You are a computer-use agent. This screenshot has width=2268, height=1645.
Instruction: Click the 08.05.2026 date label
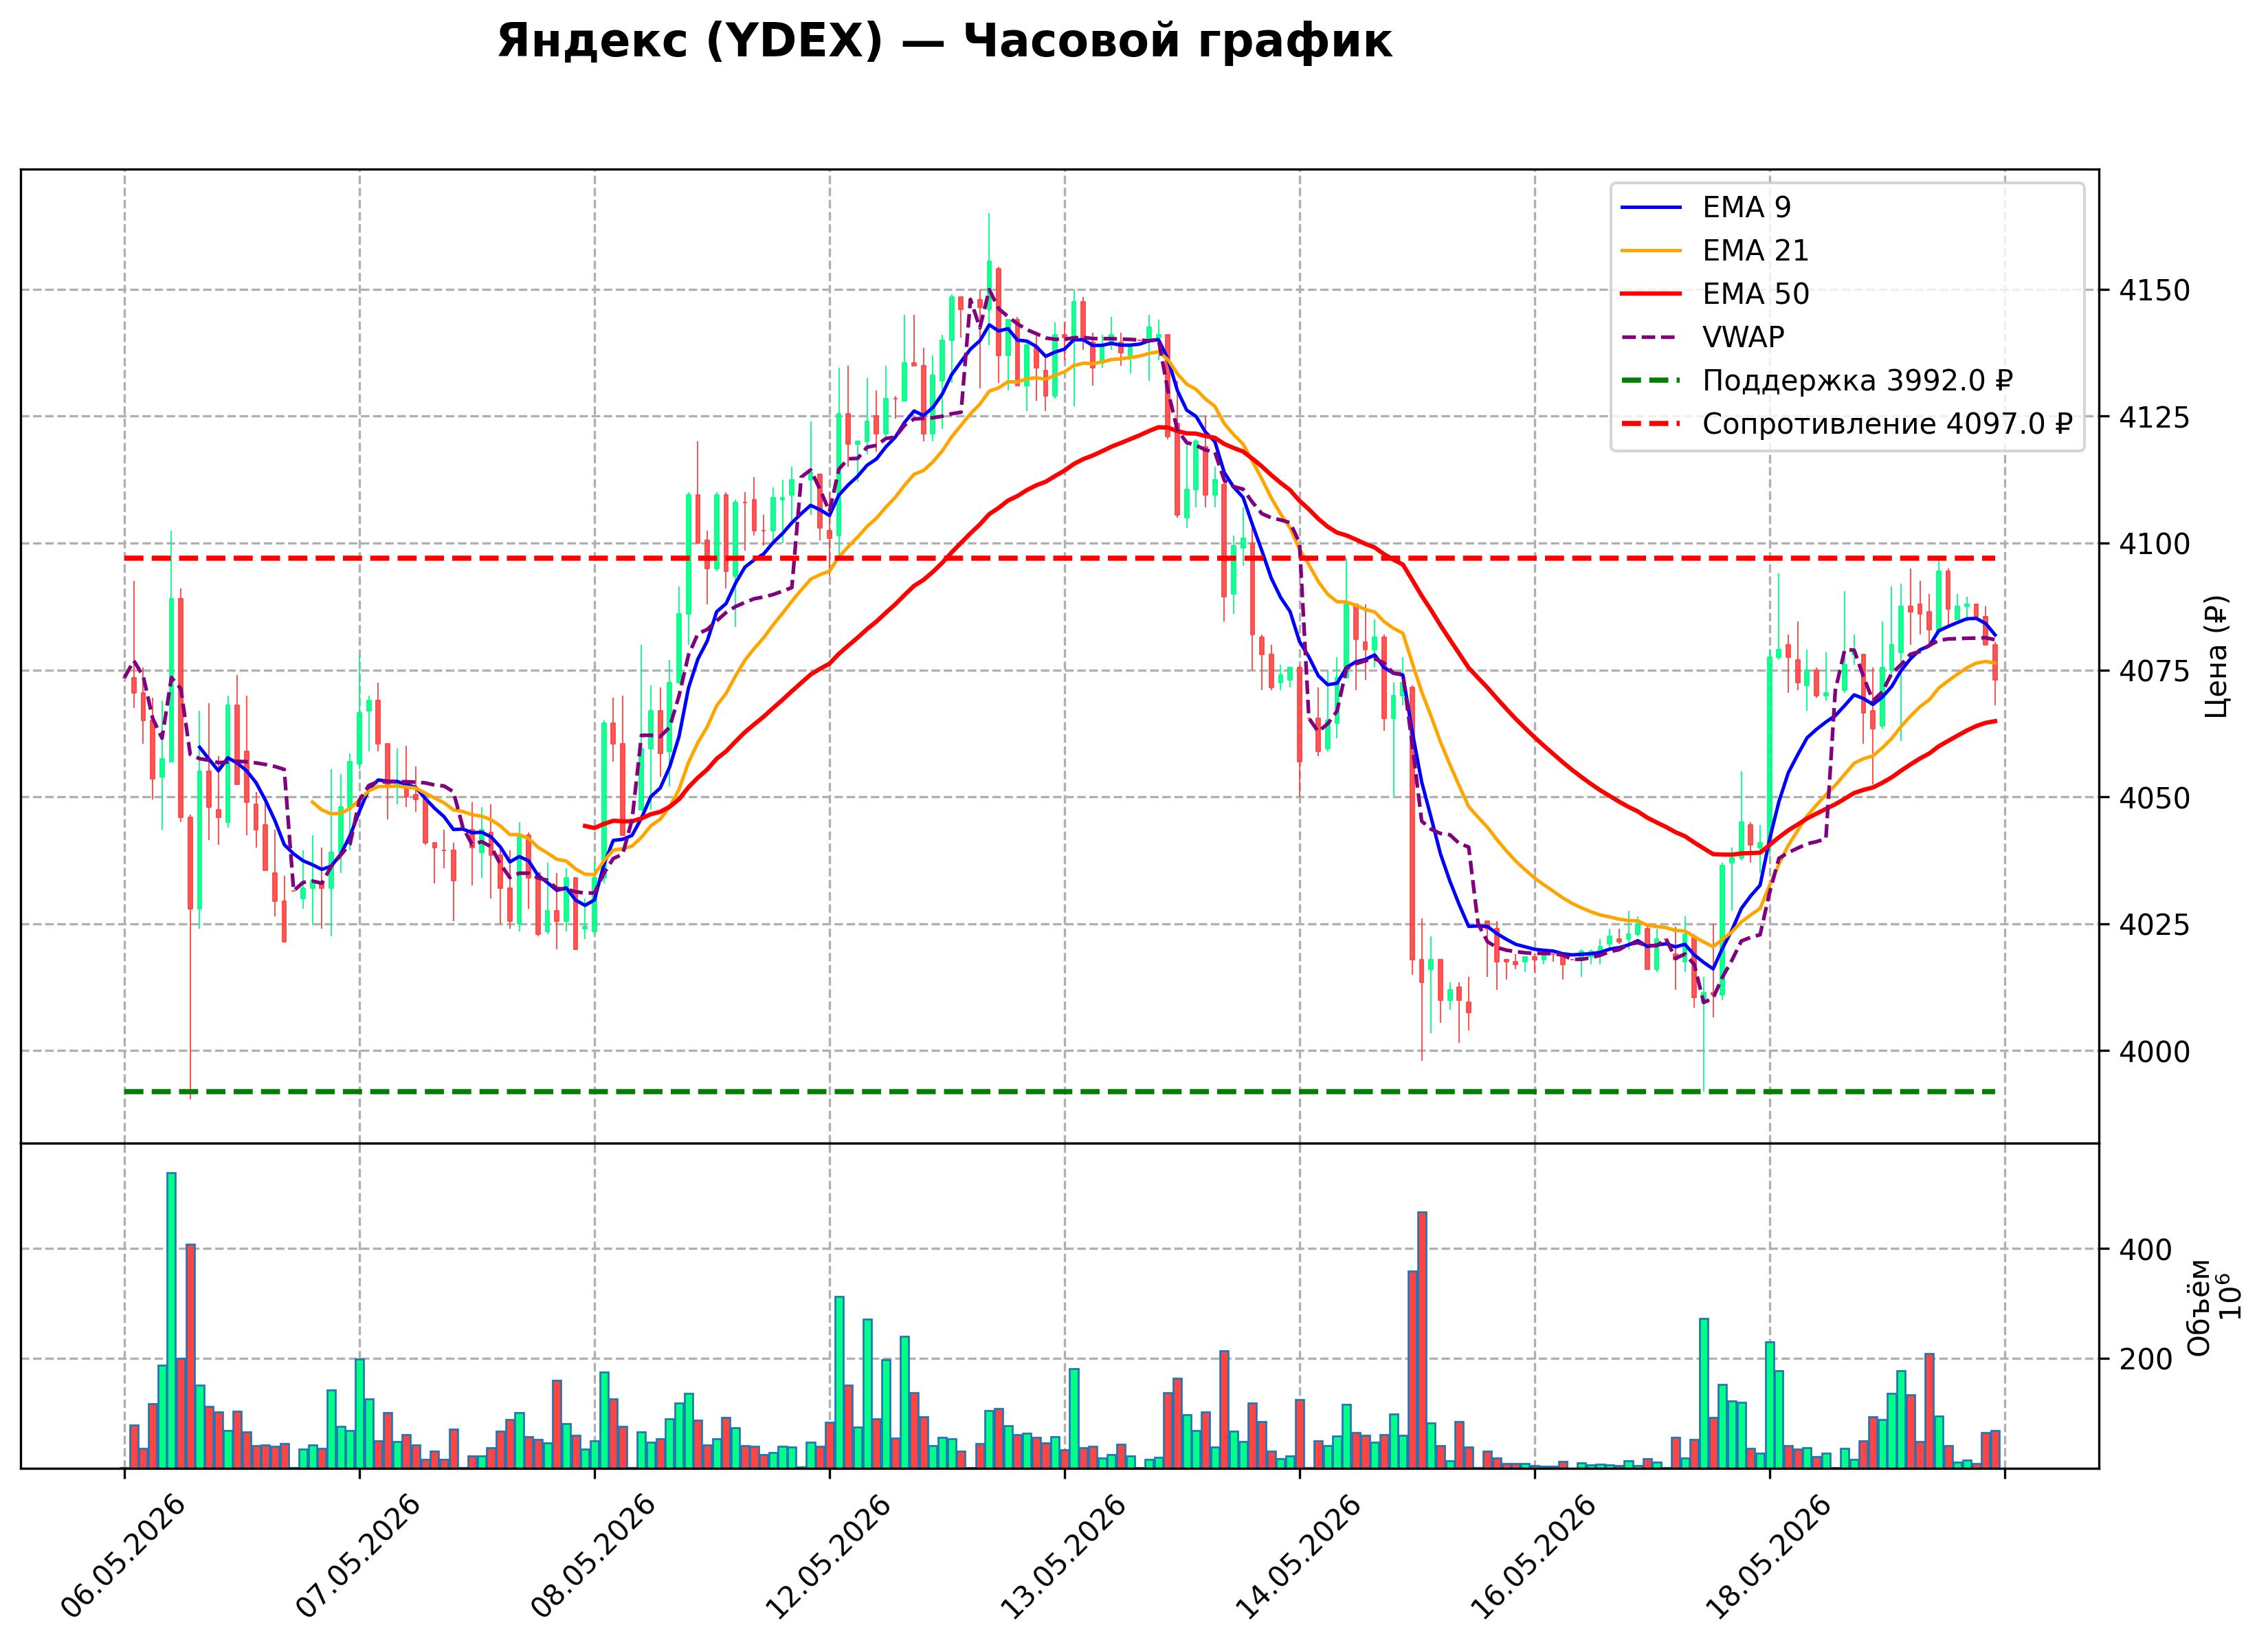coord(594,1556)
